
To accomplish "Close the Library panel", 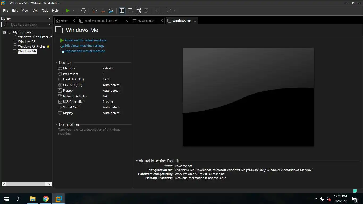I will point(49,19).
